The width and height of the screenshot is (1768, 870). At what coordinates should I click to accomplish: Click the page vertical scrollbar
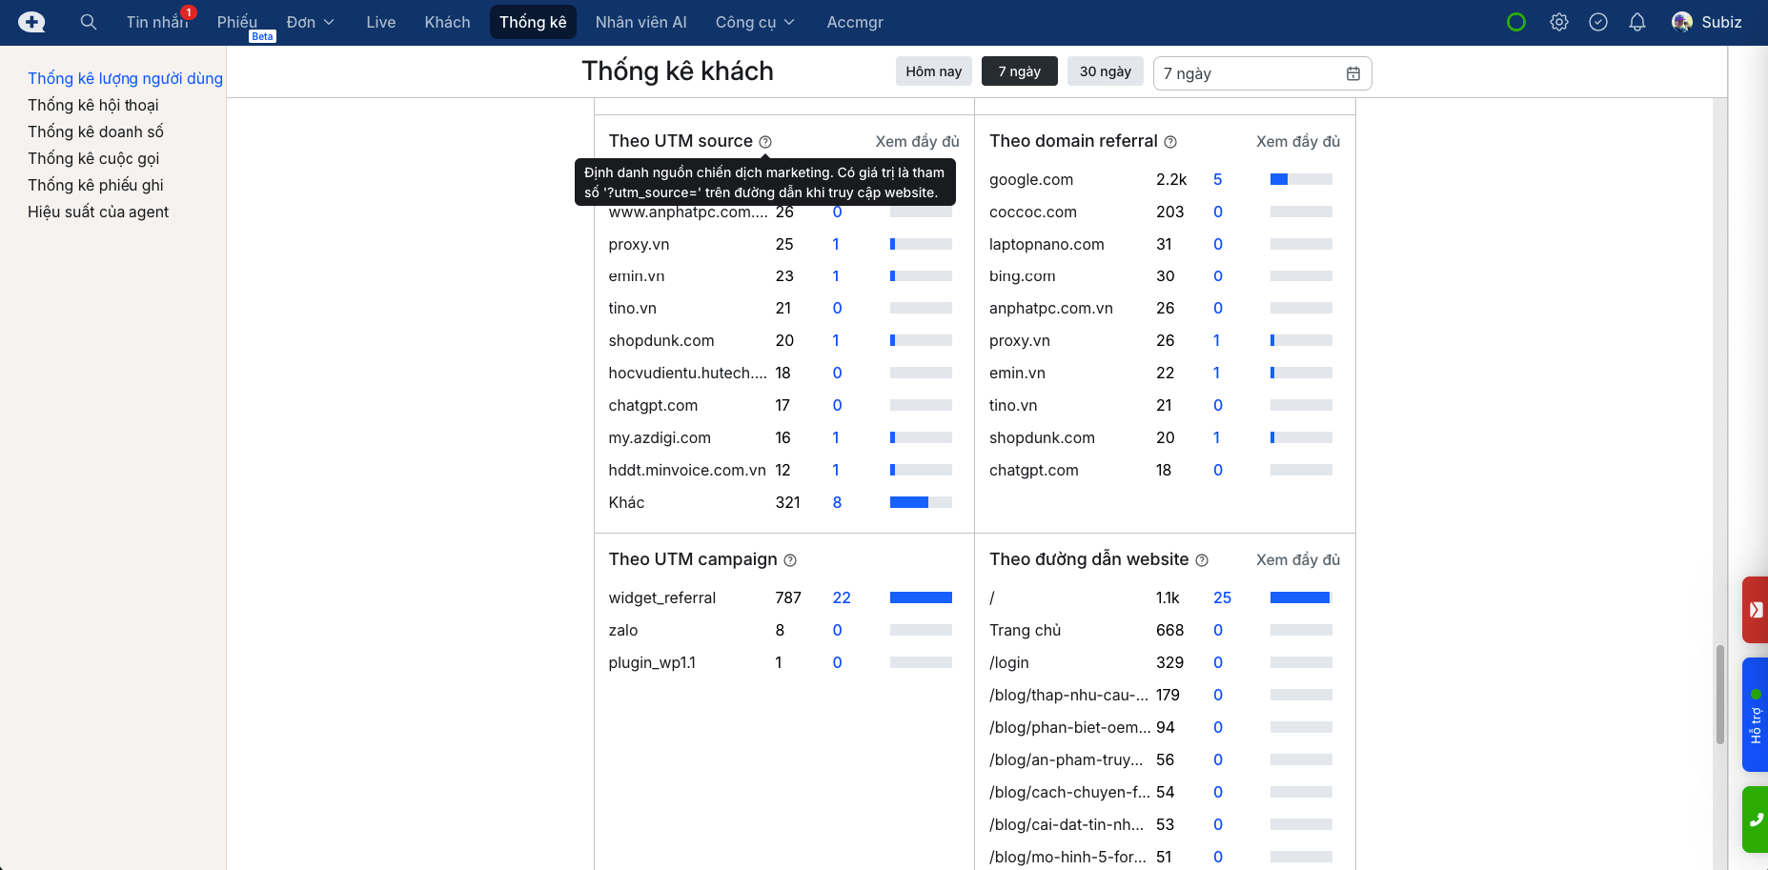tap(1719, 694)
